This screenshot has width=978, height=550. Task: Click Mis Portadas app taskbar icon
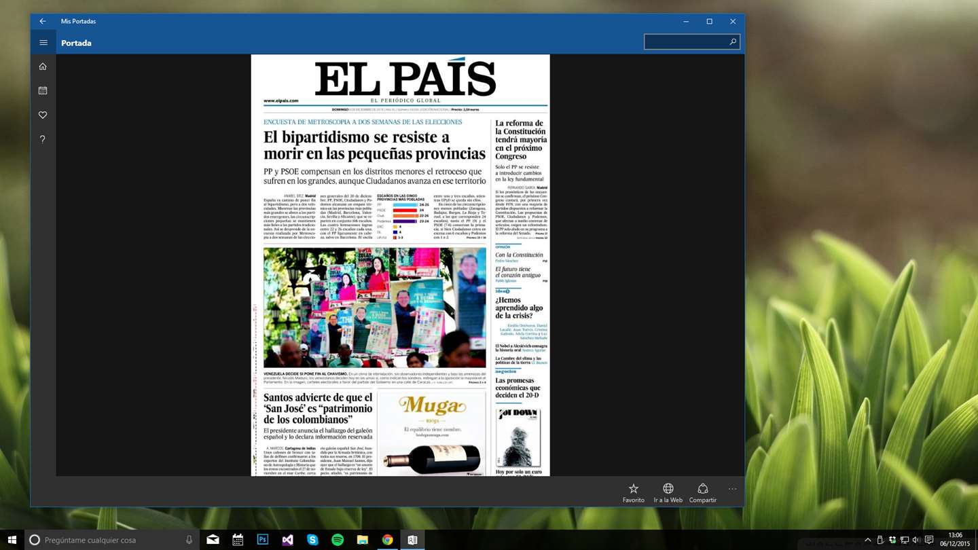[412, 540]
